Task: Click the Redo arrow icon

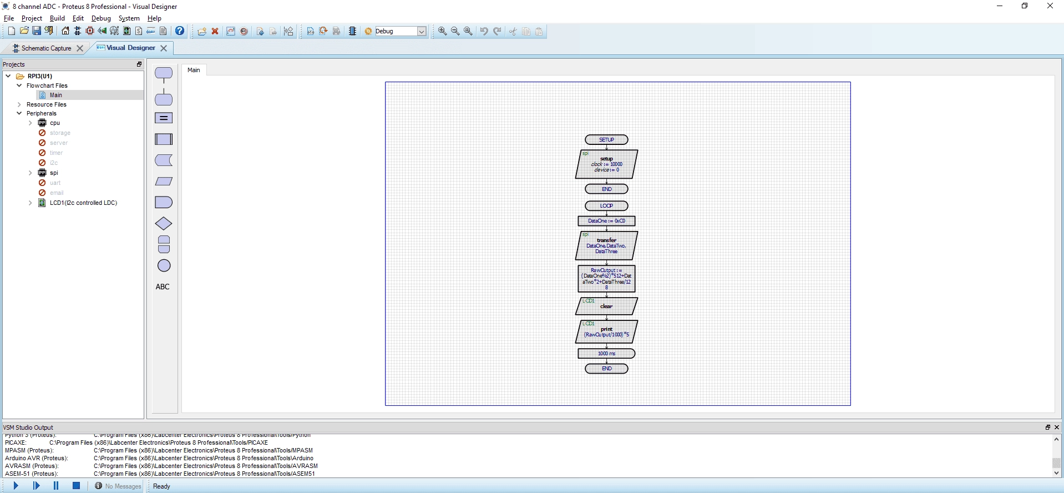Action: tap(498, 31)
